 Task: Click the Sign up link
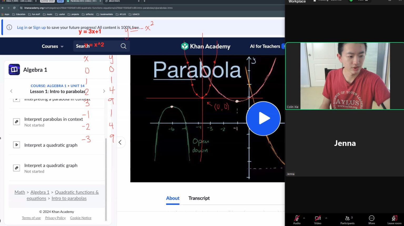pyautogui.click(x=39, y=27)
